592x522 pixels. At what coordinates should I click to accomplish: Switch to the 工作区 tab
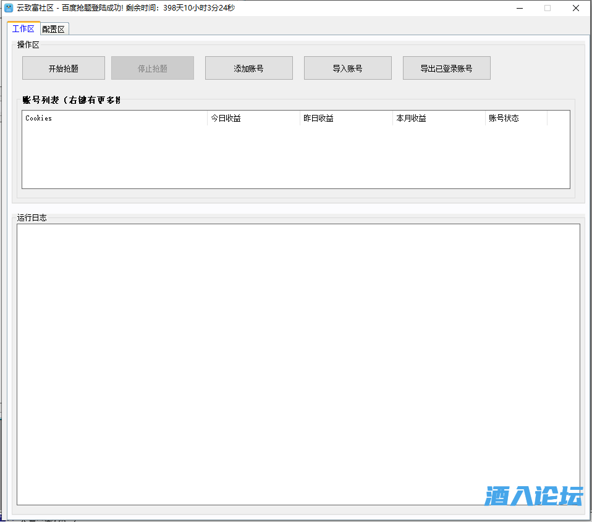(x=23, y=28)
